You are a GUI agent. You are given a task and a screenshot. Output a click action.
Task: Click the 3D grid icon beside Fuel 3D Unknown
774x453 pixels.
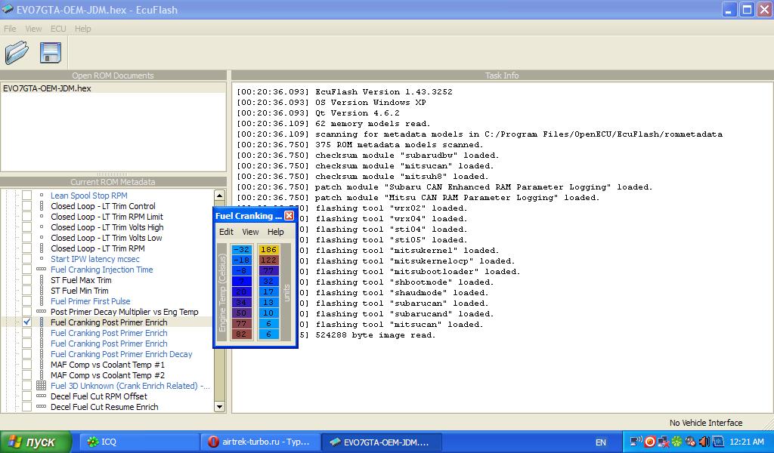pyautogui.click(x=41, y=386)
